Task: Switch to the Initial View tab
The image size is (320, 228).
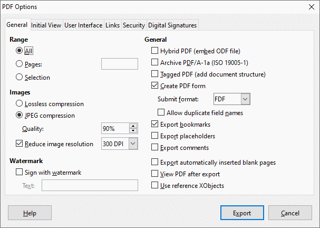Action: point(46,25)
